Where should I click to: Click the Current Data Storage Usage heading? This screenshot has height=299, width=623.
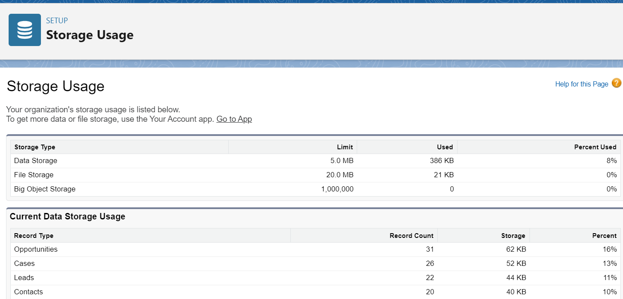click(68, 216)
